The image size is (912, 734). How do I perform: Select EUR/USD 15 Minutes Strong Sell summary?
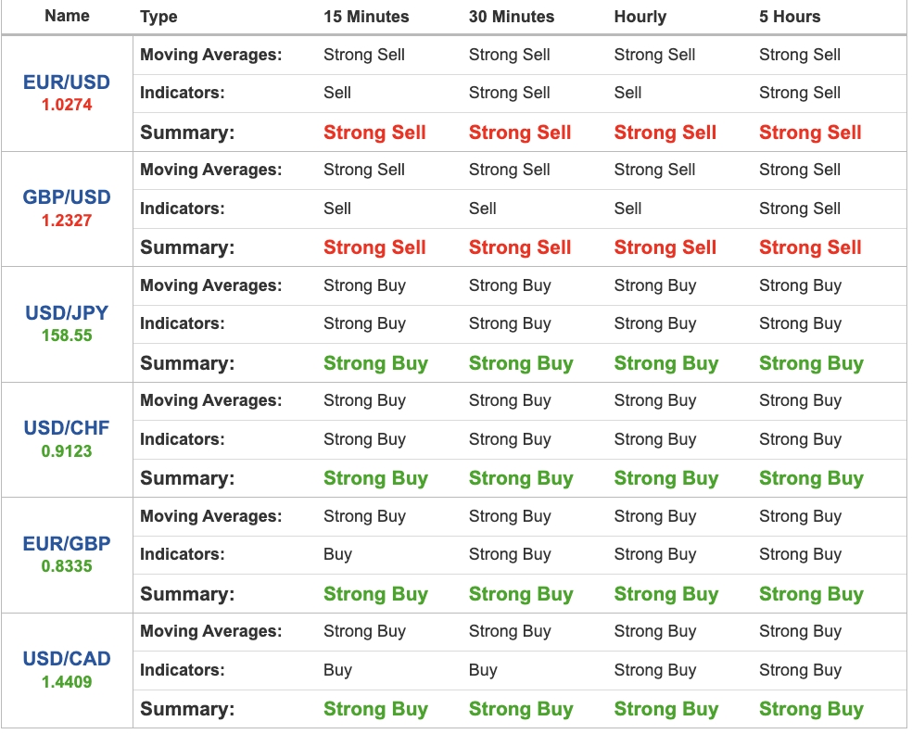point(374,133)
